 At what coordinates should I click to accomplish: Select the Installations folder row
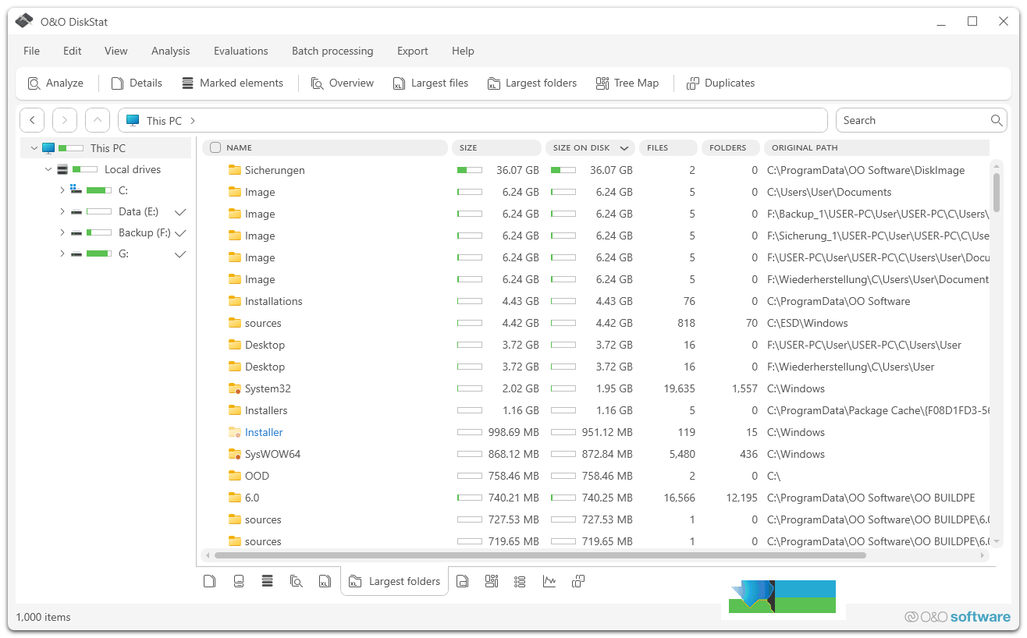(596, 301)
